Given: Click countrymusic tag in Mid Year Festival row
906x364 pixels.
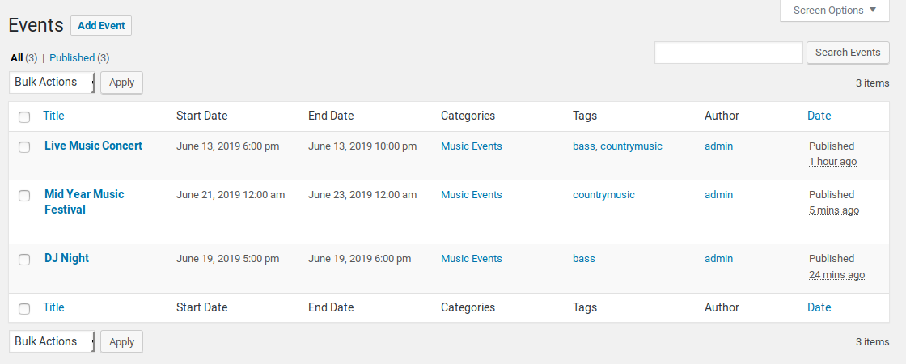Looking at the screenshot, I should pyautogui.click(x=603, y=195).
